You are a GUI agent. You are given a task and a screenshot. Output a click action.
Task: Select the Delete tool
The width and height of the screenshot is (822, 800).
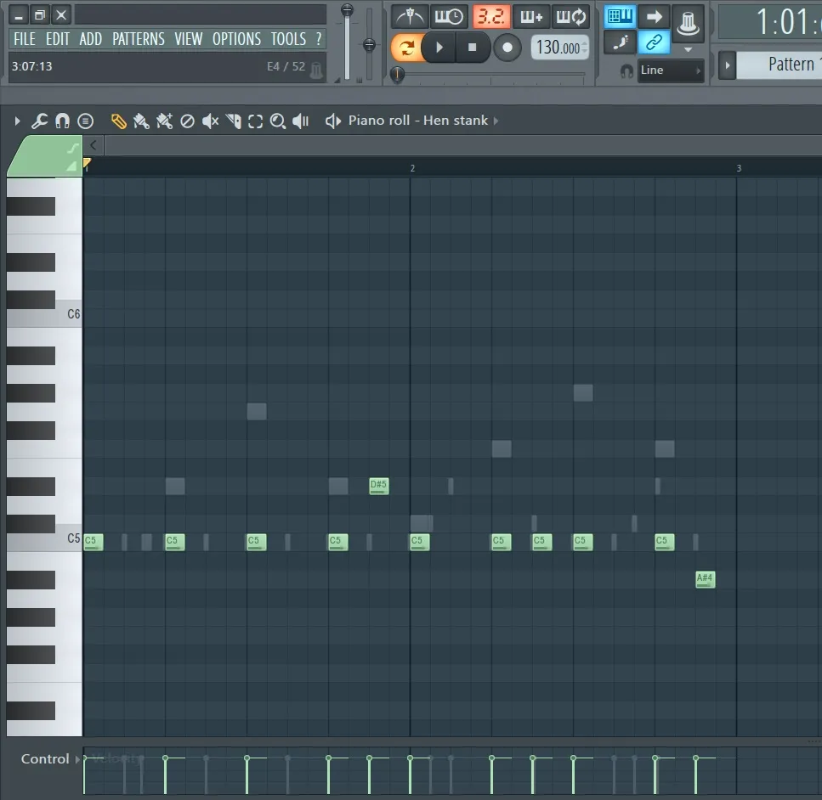187,121
